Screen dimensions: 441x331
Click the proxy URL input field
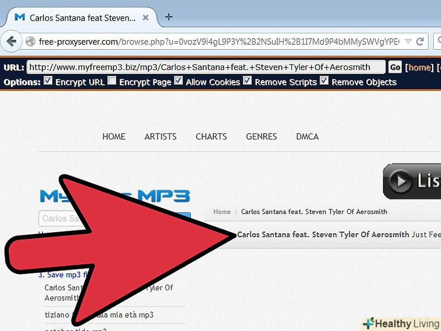click(206, 67)
